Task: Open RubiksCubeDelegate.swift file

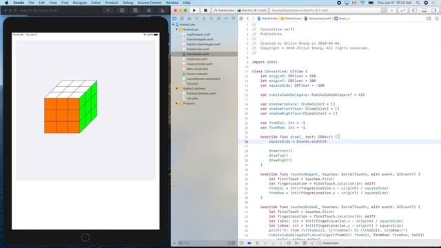Action: (x=203, y=44)
